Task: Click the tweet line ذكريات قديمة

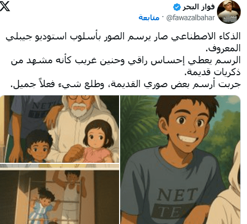Action: (x=212, y=72)
